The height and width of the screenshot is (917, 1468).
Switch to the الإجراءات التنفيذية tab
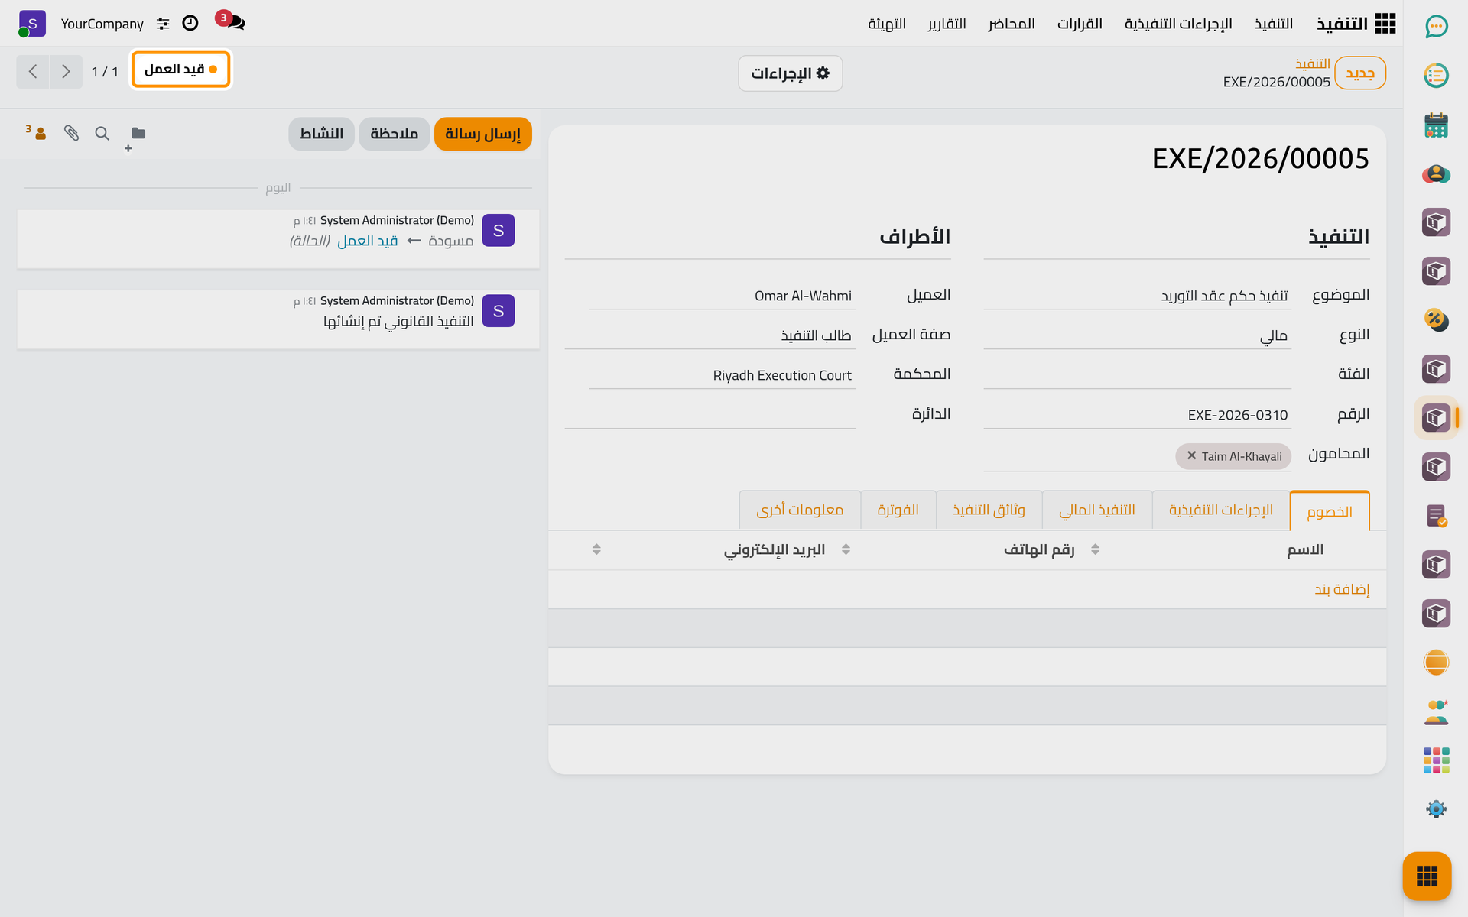click(1220, 510)
